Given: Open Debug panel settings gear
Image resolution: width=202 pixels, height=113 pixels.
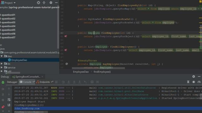Looking at the screenshot, I should [193, 77].
